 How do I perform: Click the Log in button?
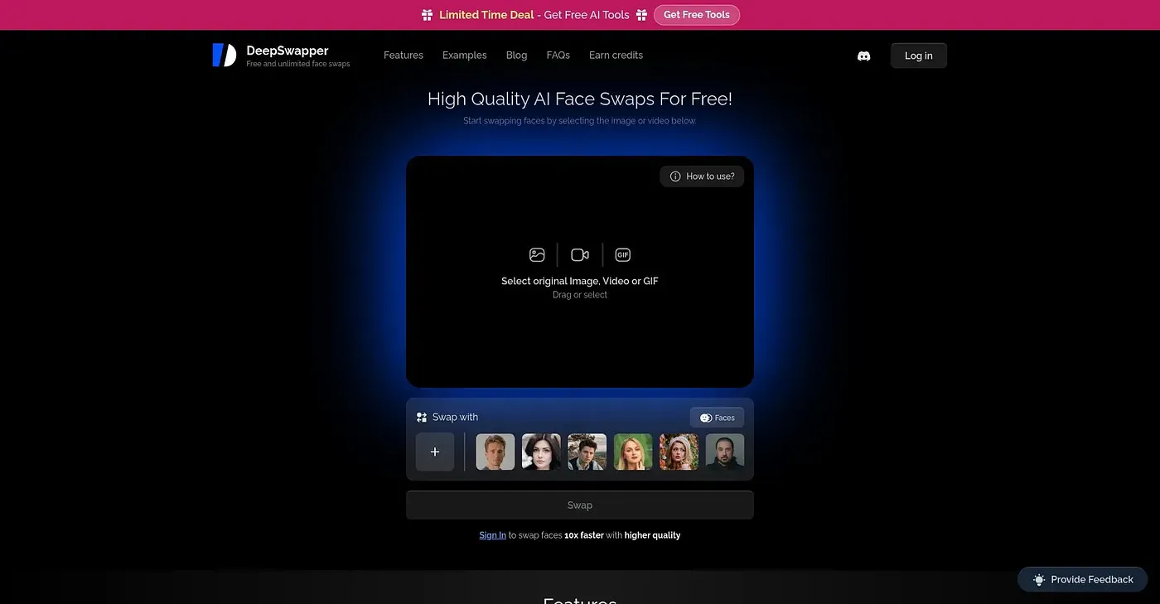[919, 56]
